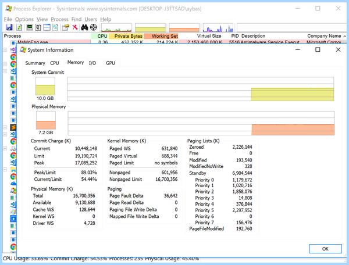This screenshot has width=349, height=265.
Task: Select the Memory tab
Action: pos(76,62)
